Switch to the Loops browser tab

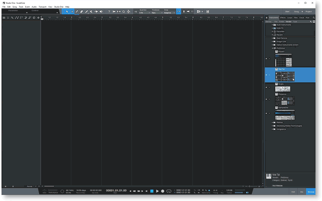290,18
